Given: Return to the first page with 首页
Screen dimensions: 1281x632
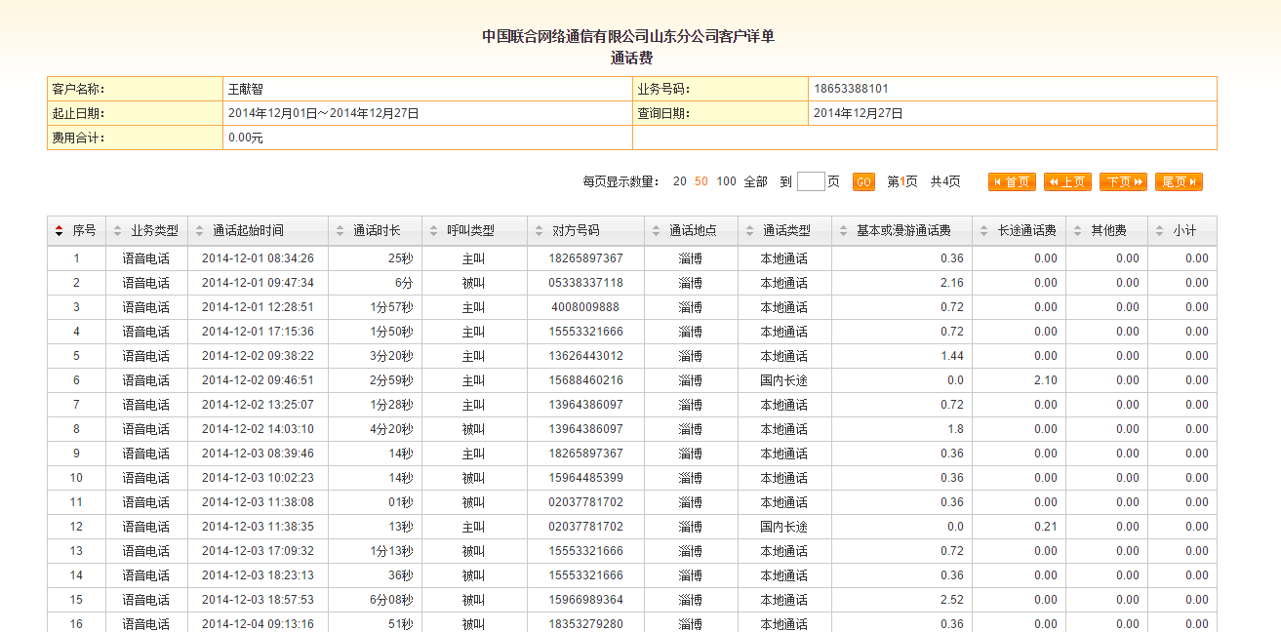Looking at the screenshot, I should tap(1012, 182).
